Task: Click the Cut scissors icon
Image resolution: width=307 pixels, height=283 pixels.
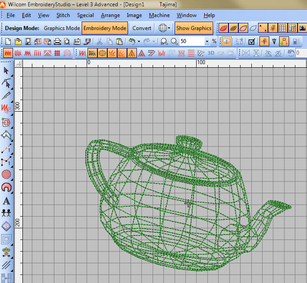Action: [x=100, y=41]
